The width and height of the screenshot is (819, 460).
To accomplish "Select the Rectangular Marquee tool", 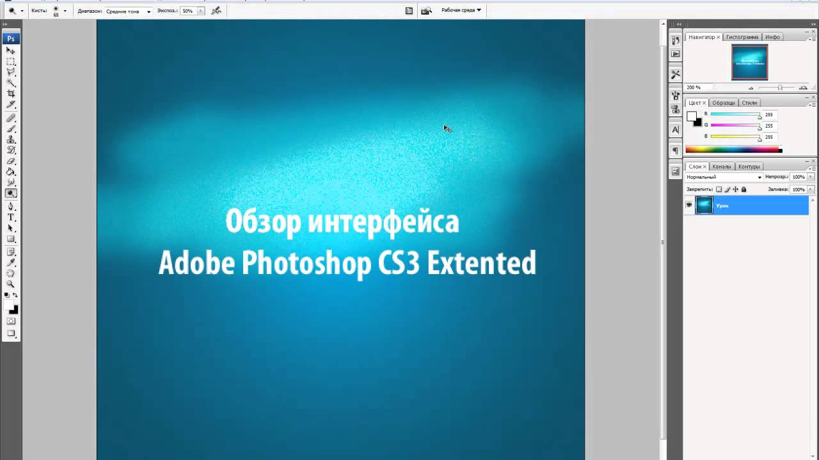I will [11, 61].
